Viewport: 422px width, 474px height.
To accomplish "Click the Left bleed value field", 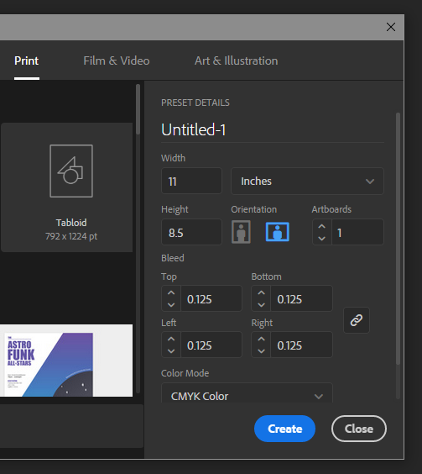I will point(211,345).
